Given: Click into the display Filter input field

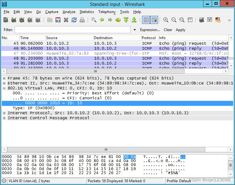Looking at the screenshot, I should 73,30.
